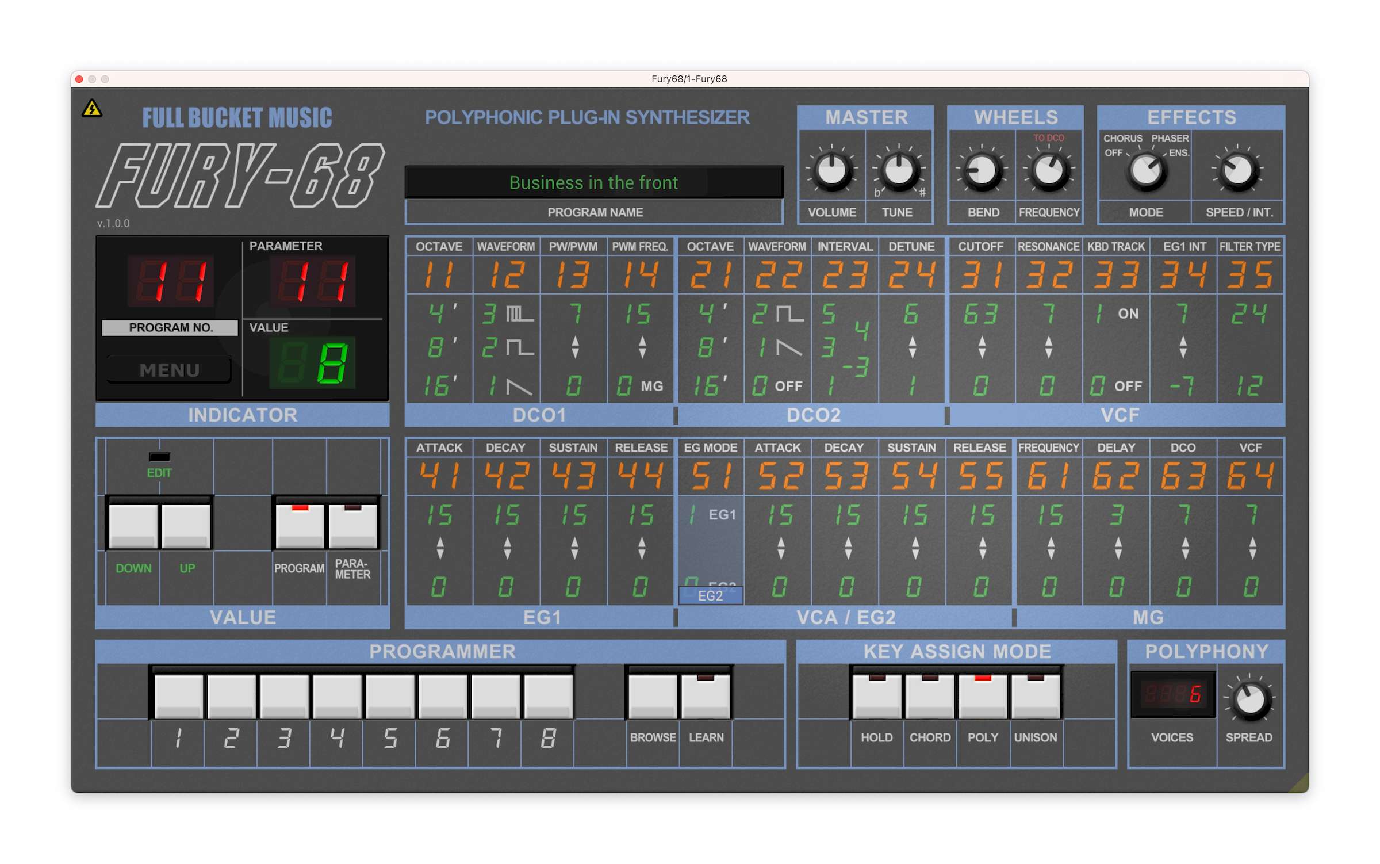Image resolution: width=1380 pixels, height=864 pixels.
Task: Toggle the LEARN button
Action: 706,696
